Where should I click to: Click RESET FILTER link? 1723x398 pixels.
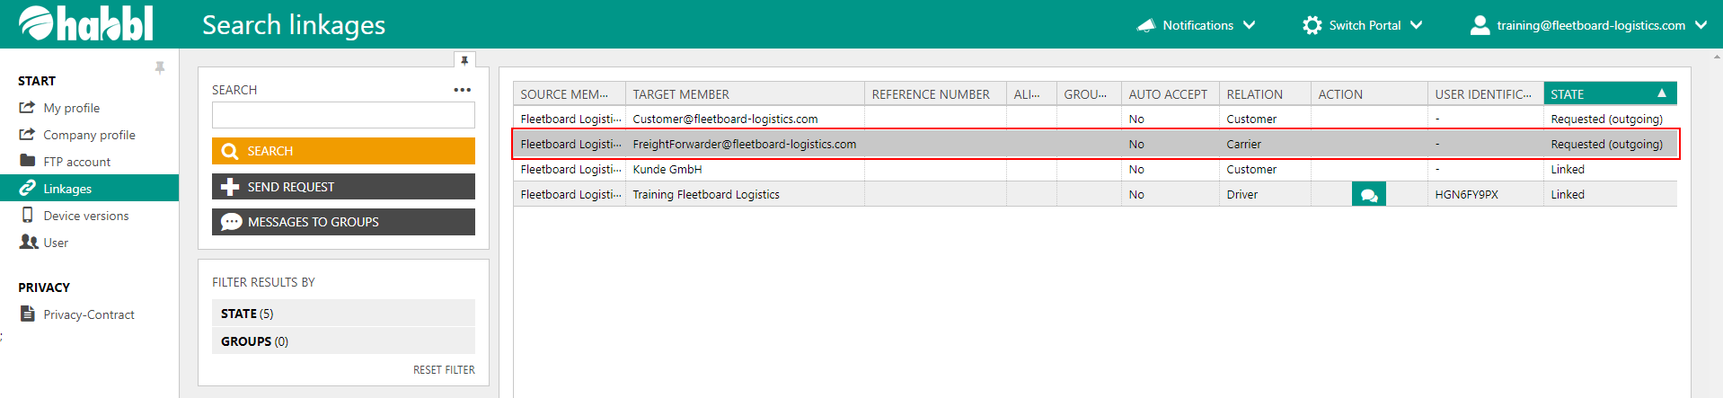(x=444, y=370)
